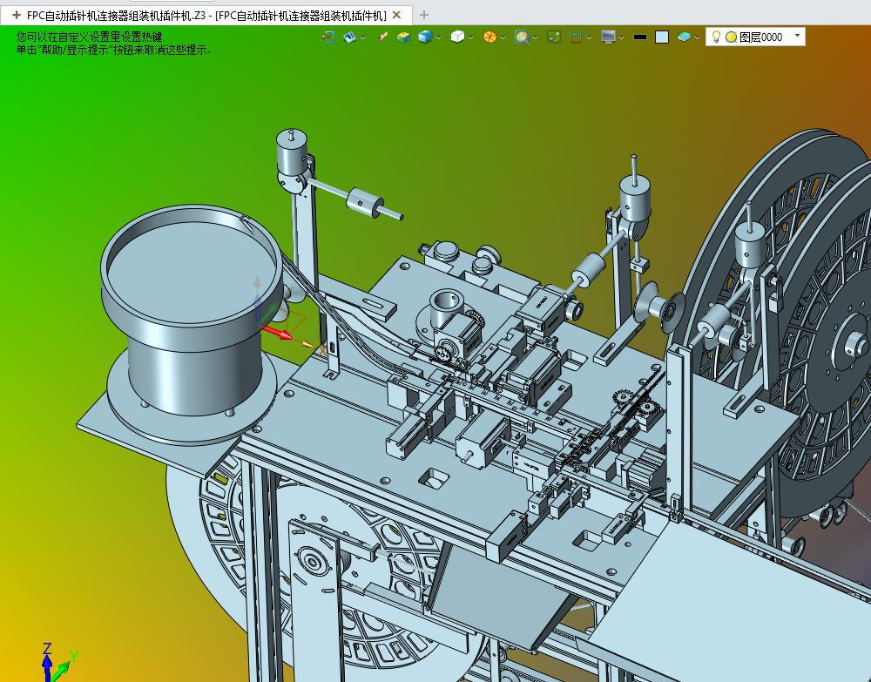
Task: Expand the monitor display dropdown arrow
Action: (x=622, y=37)
